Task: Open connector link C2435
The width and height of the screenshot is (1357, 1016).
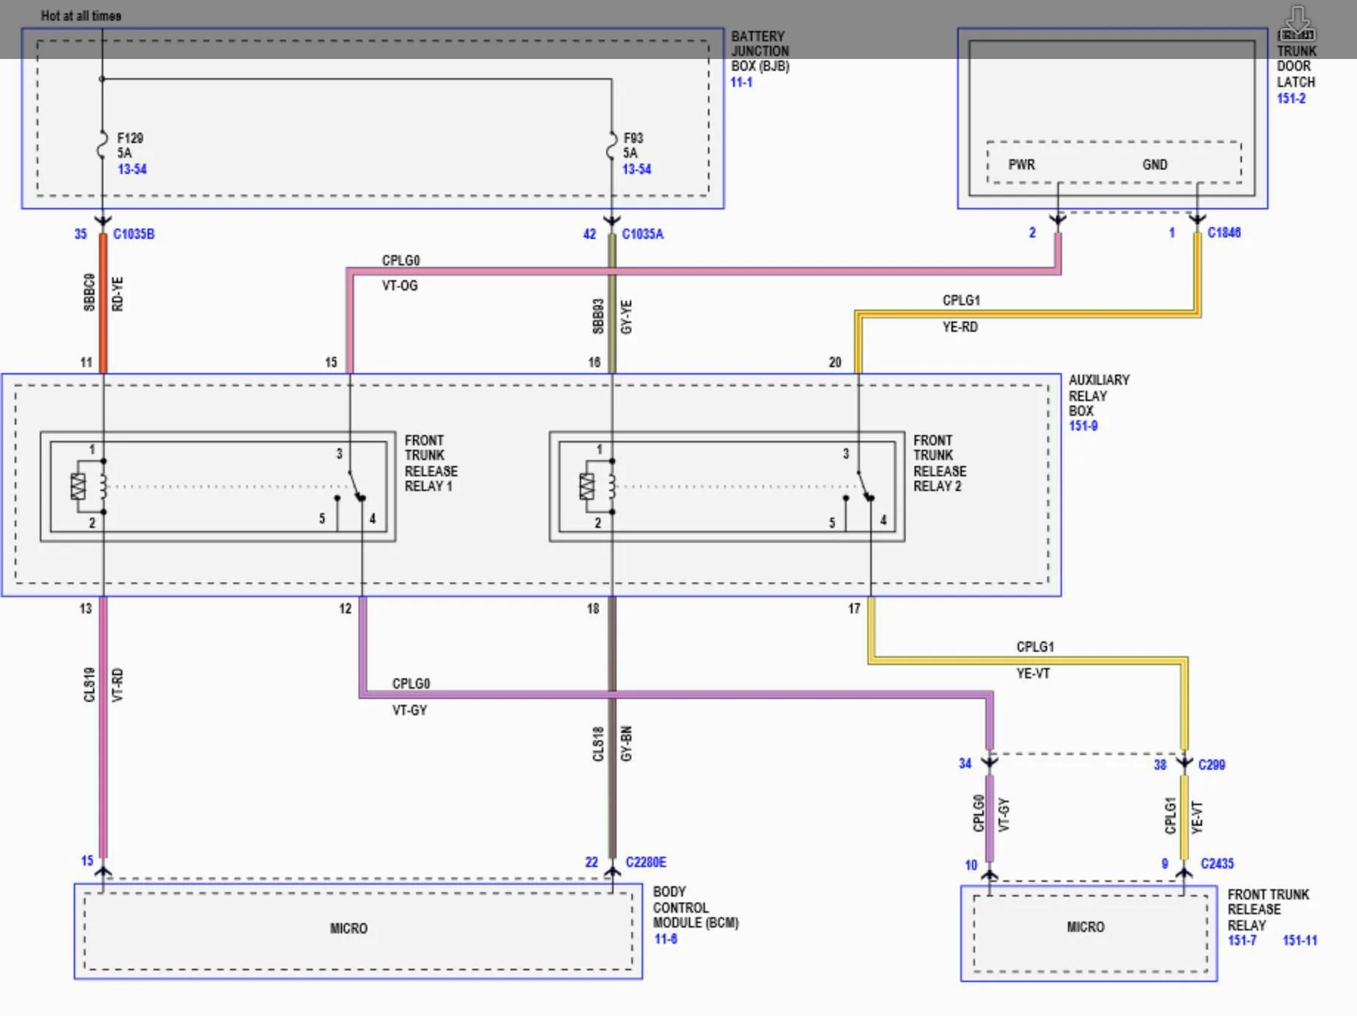Action: (1217, 863)
